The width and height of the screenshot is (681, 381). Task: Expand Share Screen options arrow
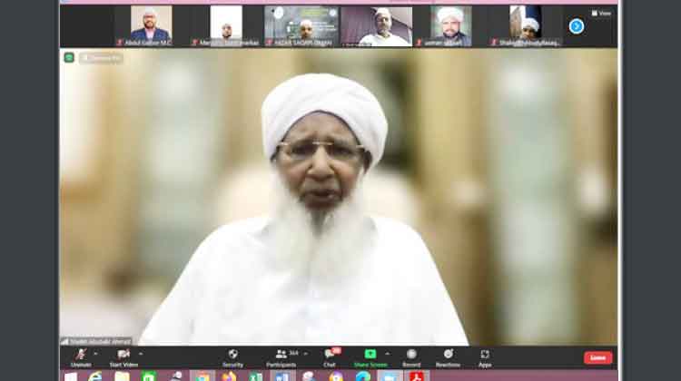tap(388, 353)
